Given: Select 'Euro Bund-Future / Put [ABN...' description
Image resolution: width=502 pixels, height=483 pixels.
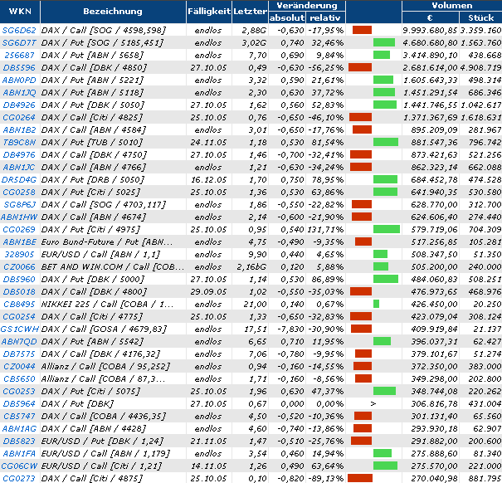Looking at the screenshot, I should pos(107,242).
